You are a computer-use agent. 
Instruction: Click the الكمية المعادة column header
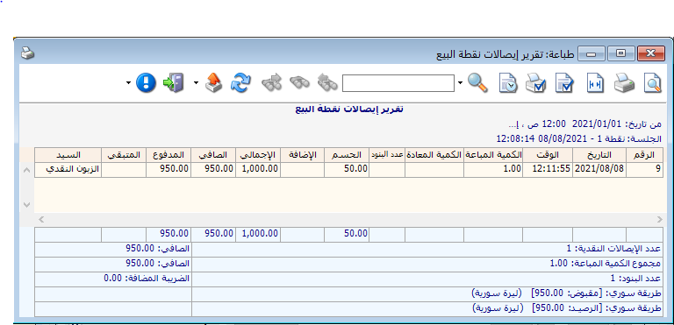[x=434, y=155]
